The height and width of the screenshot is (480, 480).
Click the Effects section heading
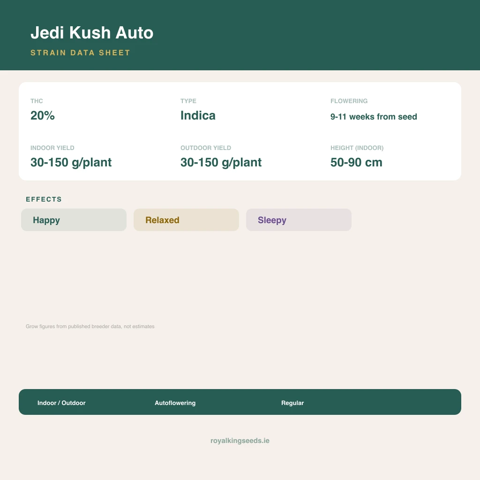coord(44,199)
